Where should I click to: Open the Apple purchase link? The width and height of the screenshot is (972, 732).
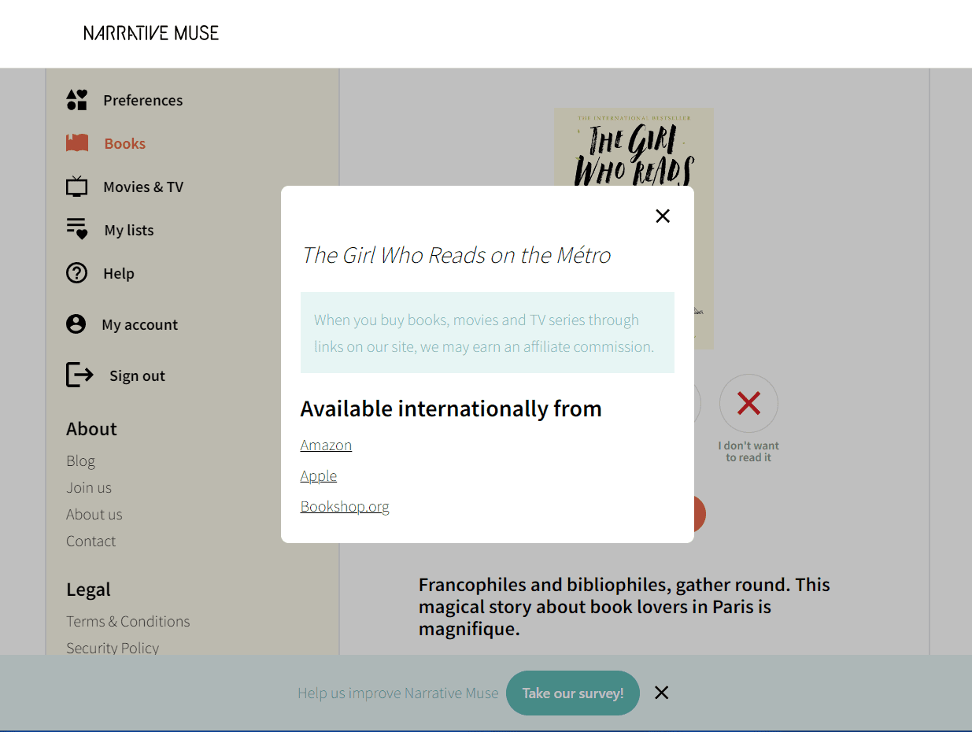click(x=319, y=476)
